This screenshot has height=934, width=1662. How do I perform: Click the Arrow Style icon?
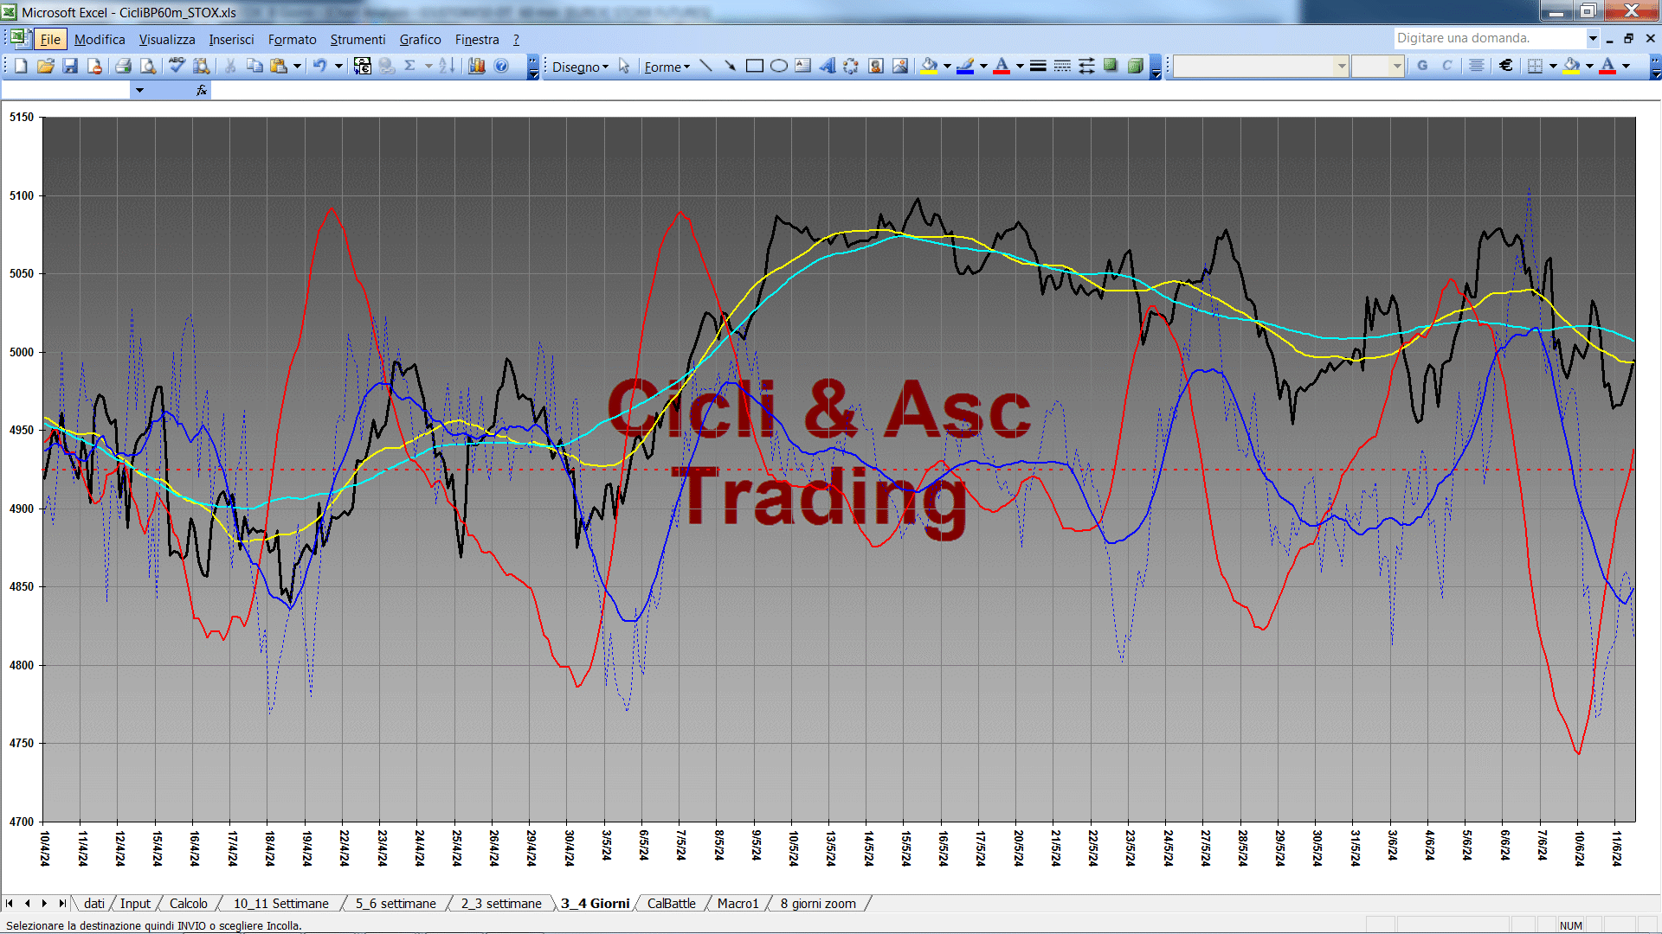point(1086,66)
